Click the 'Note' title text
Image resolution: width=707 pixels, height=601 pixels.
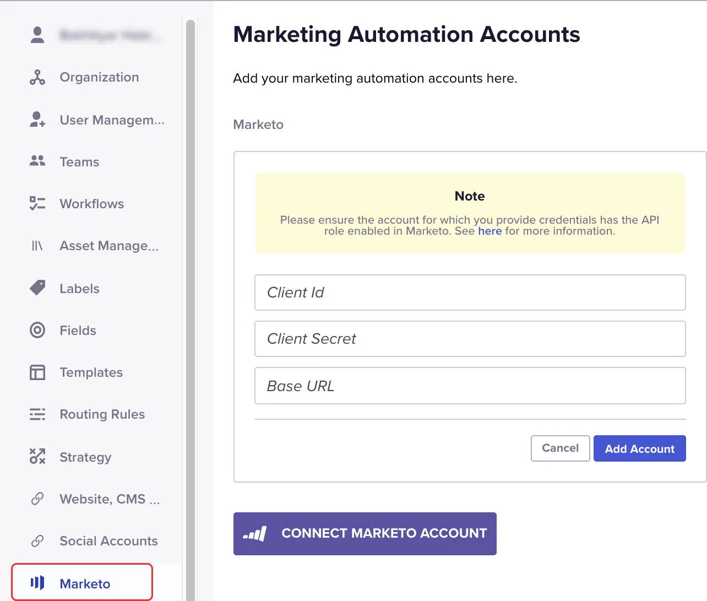[x=470, y=196]
